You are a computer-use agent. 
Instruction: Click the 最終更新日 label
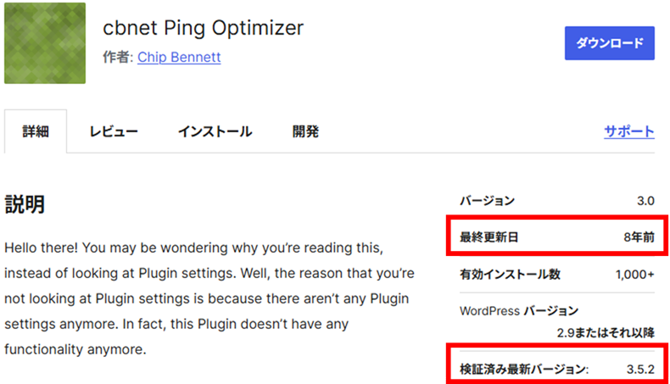(489, 237)
